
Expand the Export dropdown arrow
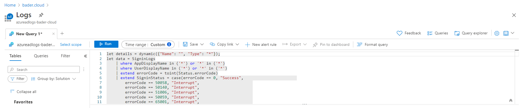pos(305,44)
